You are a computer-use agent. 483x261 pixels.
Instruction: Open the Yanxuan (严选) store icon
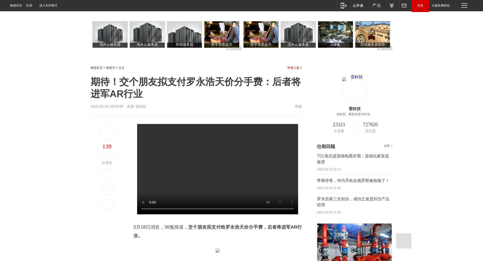(x=377, y=6)
